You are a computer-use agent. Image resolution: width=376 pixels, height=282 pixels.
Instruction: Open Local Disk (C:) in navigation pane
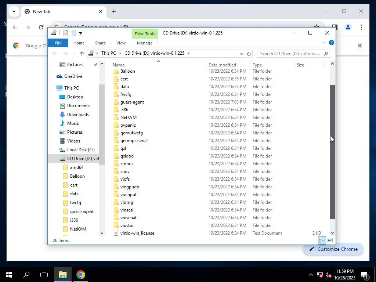[80, 150]
